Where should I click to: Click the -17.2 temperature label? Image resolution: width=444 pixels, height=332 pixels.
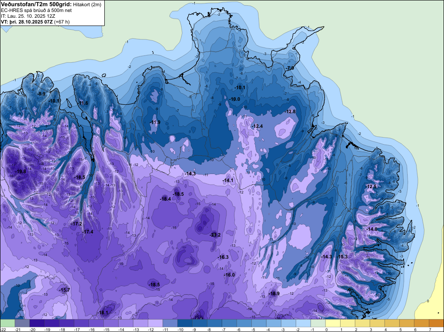tap(77, 224)
